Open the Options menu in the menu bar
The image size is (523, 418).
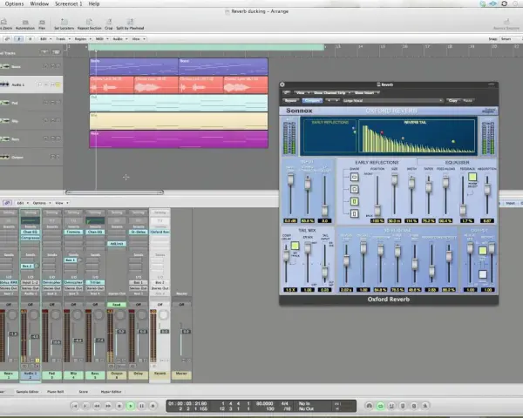tap(14, 3)
